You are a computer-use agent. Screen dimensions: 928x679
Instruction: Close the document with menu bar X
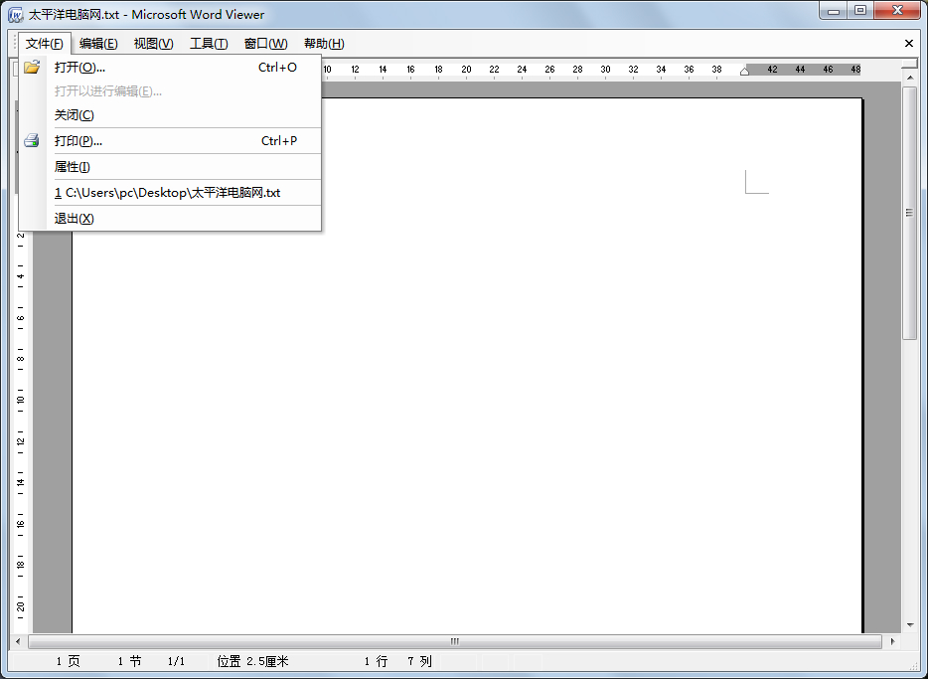click(909, 43)
